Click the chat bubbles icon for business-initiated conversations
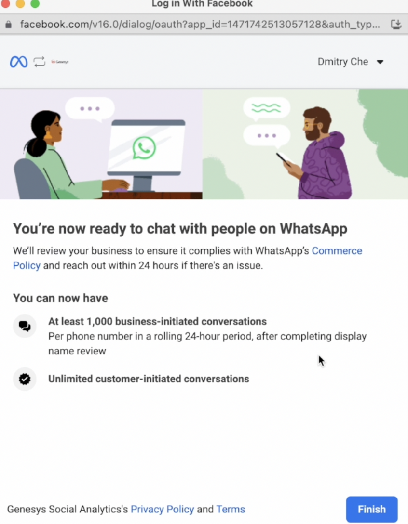 [25, 327]
